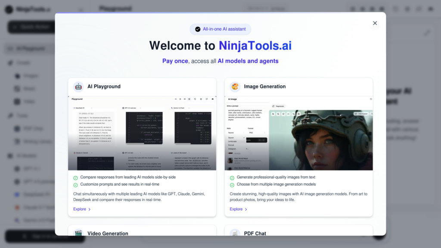The image size is (441, 248).
Task: Click "Choose from multiple image generation models" line
Action: tap(276, 184)
